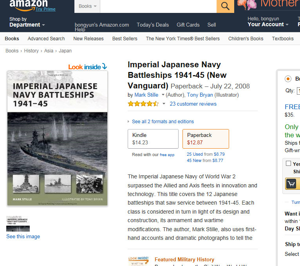Screen dimensions: 300x266
Task: Click the orange search magnifier button
Action: pyautogui.click(x=225, y=6)
